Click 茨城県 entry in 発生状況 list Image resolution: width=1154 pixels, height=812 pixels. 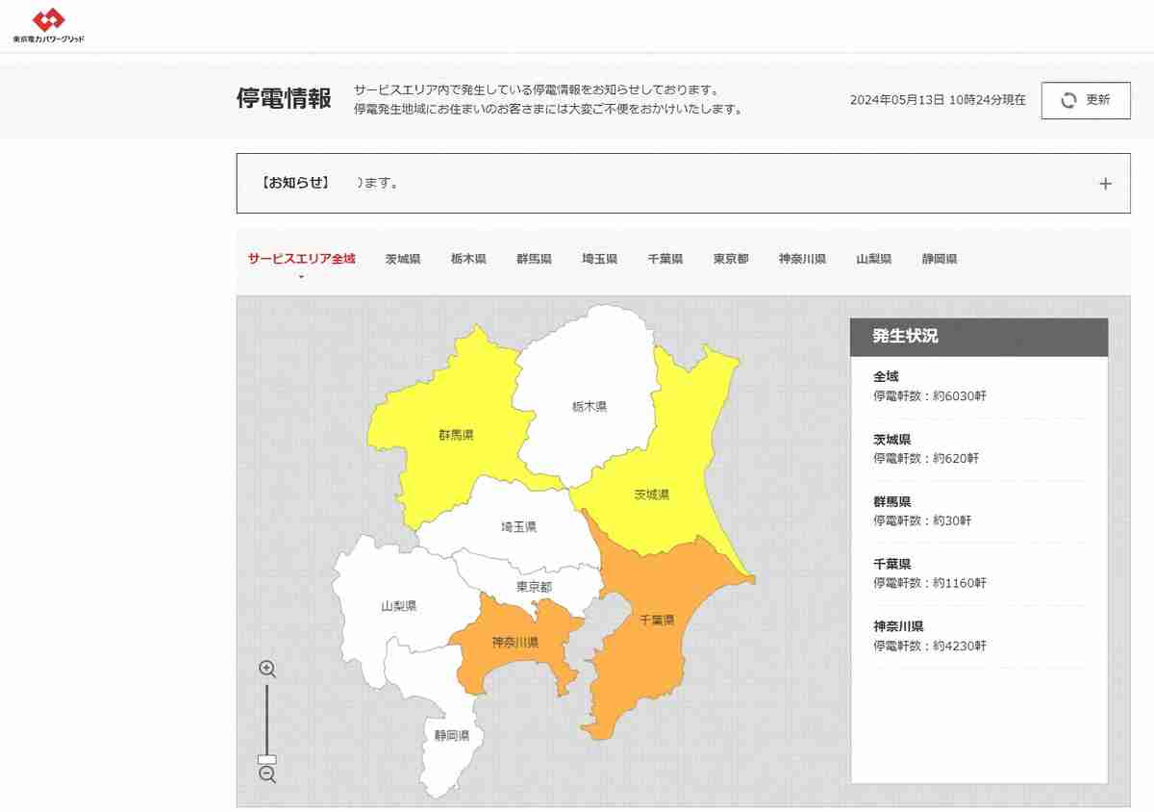click(891, 440)
